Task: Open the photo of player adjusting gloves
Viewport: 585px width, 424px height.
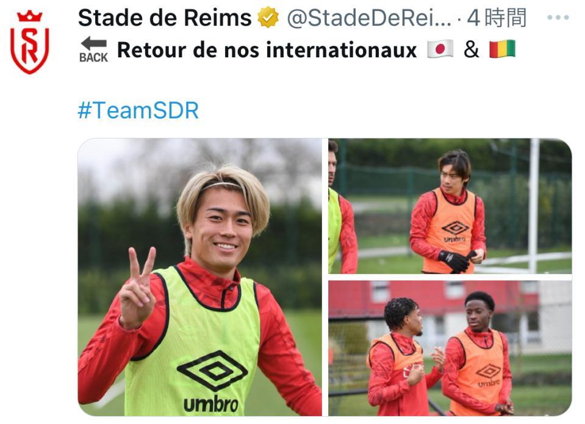Action: pyautogui.click(x=450, y=206)
